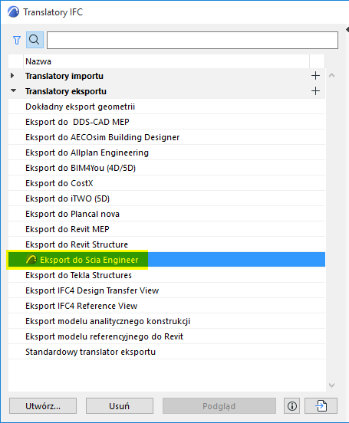The width and height of the screenshot is (349, 423).
Task: Select Eksport do Revit Structure
Action: tap(166, 244)
